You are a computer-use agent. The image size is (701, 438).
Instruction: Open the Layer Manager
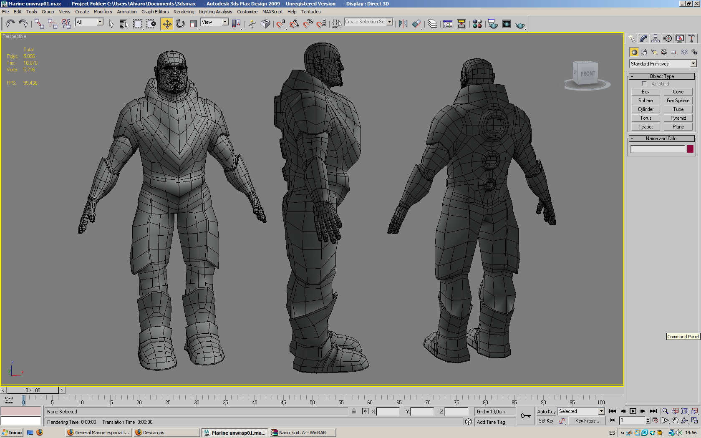coord(432,24)
